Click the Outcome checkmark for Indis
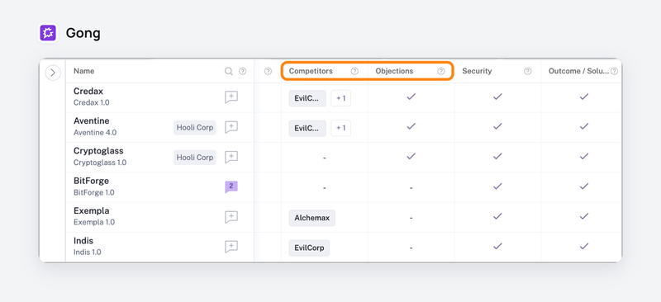 (x=584, y=246)
